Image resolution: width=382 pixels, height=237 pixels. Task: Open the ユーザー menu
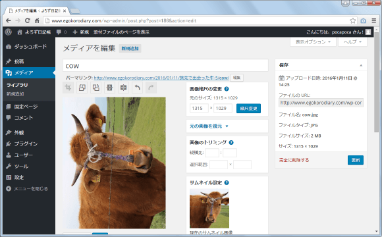[29, 155]
